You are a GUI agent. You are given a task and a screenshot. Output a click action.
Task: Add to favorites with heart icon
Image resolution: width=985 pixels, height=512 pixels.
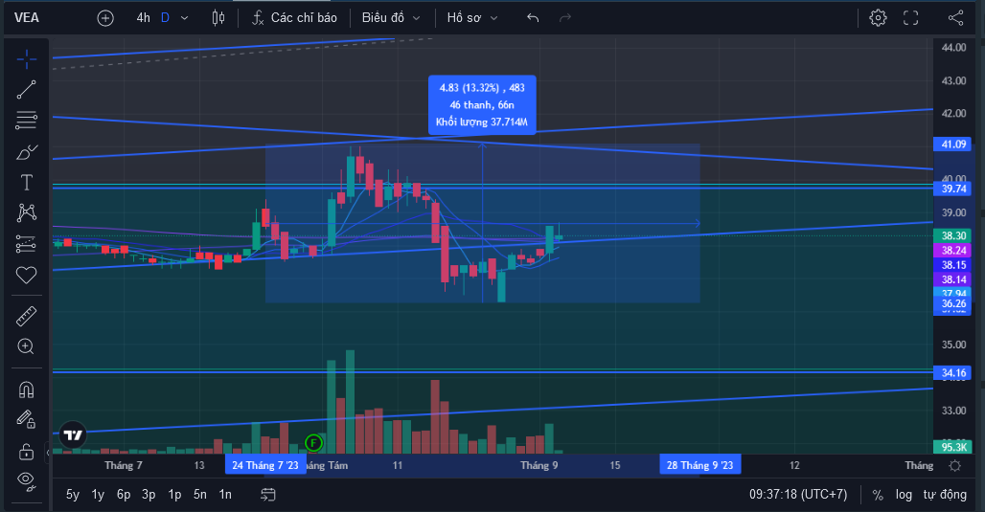(27, 275)
